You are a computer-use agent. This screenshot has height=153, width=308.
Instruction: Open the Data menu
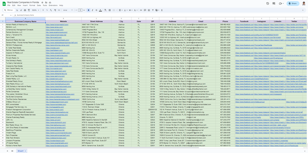point(39,5)
